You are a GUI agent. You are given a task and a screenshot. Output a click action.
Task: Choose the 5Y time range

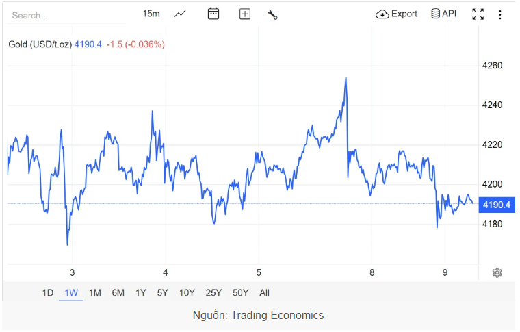click(162, 293)
